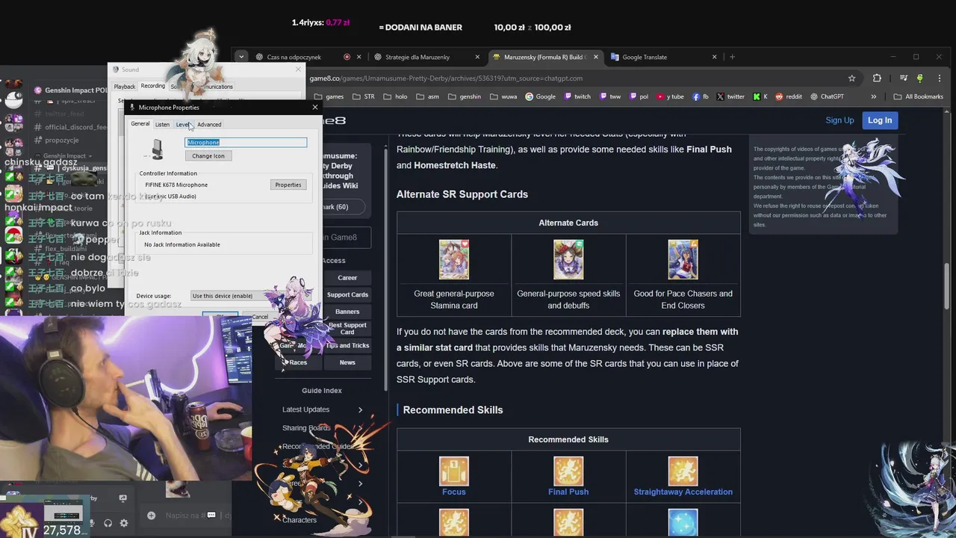Open controller Properties button

pyautogui.click(x=288, y=185)
